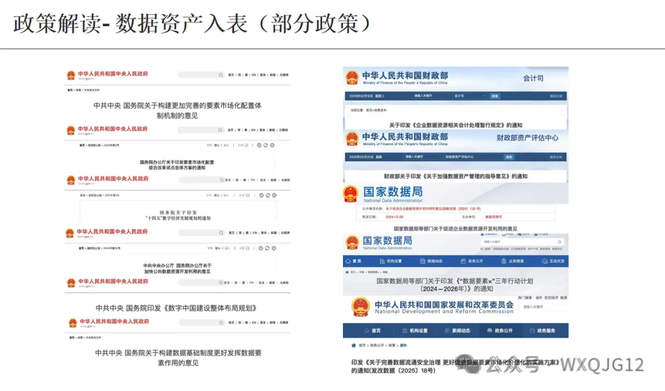The width and height of the screenshot is (665, 391).
Task: Click 通知 in the NDRC breadcrumb
Action: pos(403,346)
